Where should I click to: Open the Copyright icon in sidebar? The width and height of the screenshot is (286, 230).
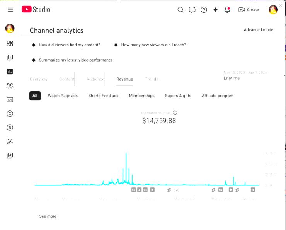10,113
